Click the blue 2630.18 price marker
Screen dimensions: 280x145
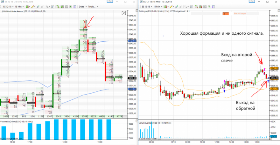pyautogui.click(x=133, y=89)
